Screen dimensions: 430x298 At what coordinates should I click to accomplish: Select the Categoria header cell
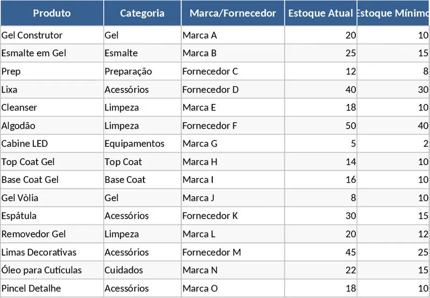[142, 13]
